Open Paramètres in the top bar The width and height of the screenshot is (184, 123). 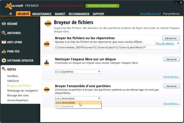pos(171,14)
